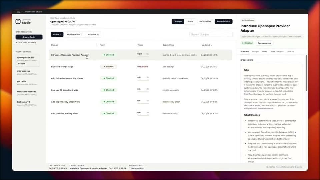This screenshot has width=320, height=180.
Task: Select the Archive ready filter tab
Action: (74, 34)
